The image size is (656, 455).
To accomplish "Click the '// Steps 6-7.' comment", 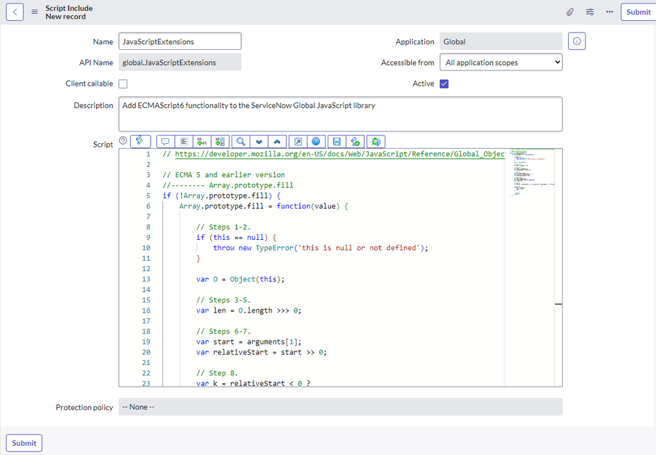I will click(x=223, y=331).
